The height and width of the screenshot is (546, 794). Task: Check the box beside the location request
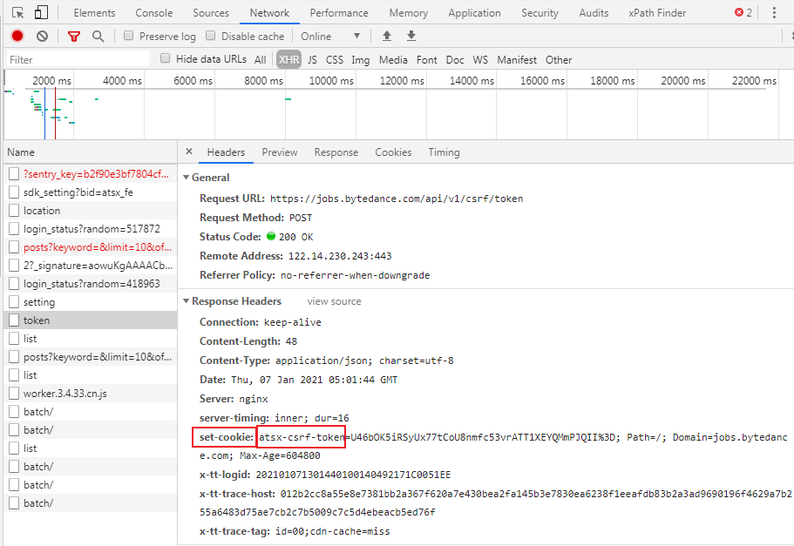point(14,211)
